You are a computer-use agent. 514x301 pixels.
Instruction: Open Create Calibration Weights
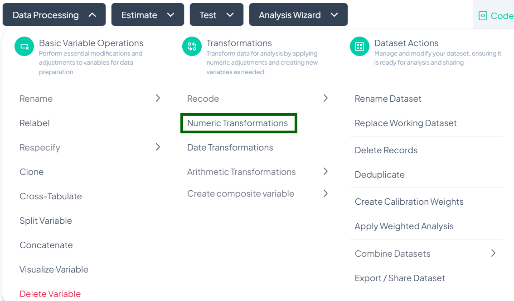click(x=409, y=202)
